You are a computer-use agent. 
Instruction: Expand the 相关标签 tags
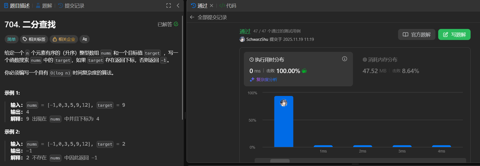(34, 39)
